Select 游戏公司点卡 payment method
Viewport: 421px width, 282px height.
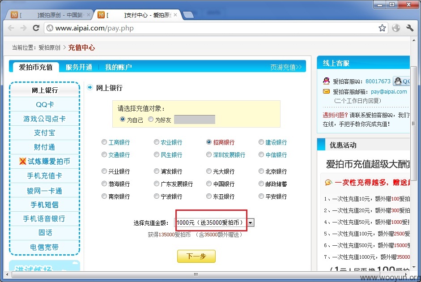pos(45,119)
